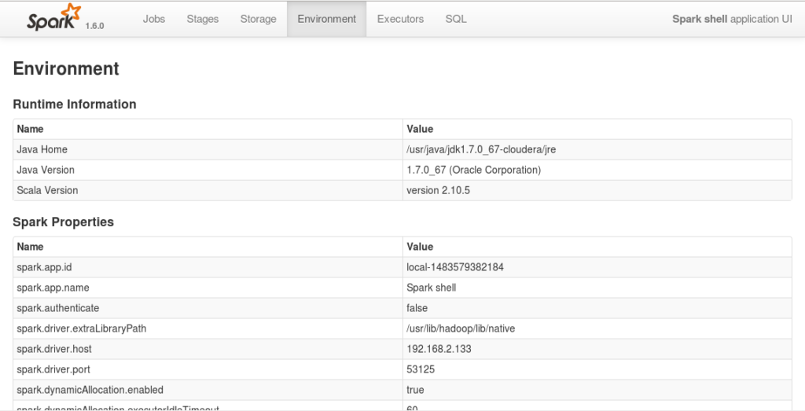Click the spark.driver.port property name

[x=53, y=369]
